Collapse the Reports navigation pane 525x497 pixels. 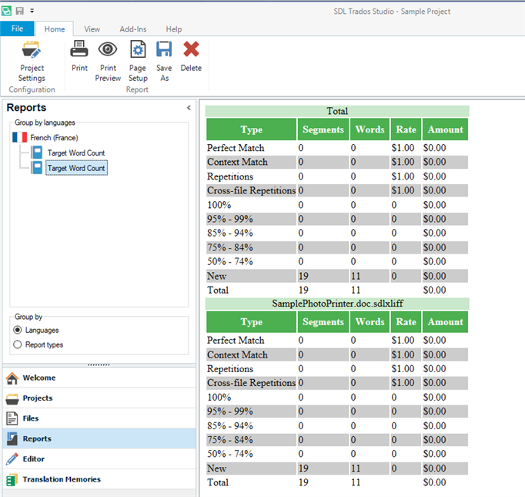point(189,108)
